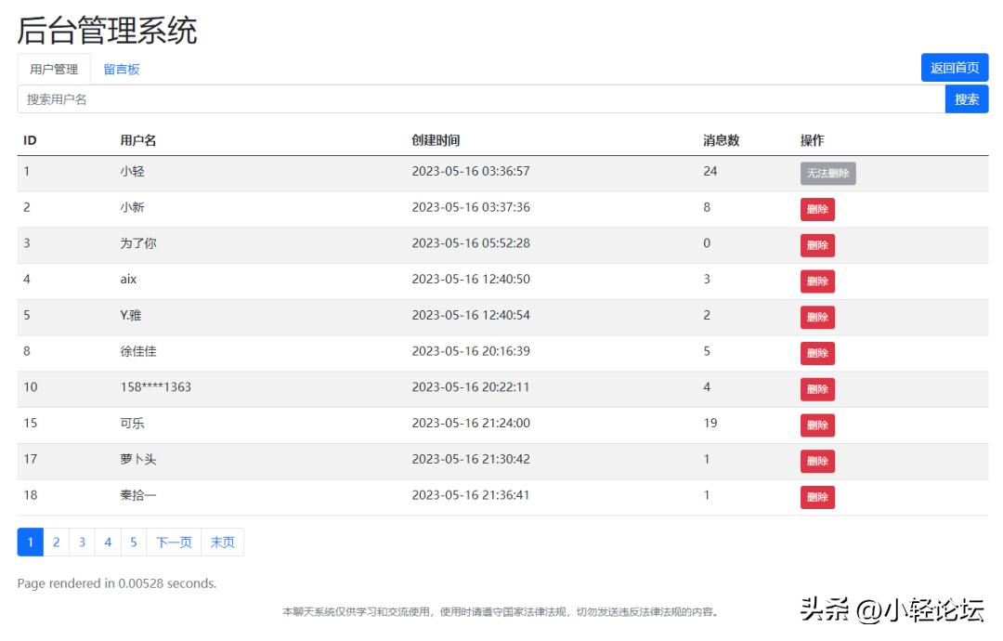Delete the user 可乐
The width and height of the screenshot is (1003, 641).
tap(817, 425)
